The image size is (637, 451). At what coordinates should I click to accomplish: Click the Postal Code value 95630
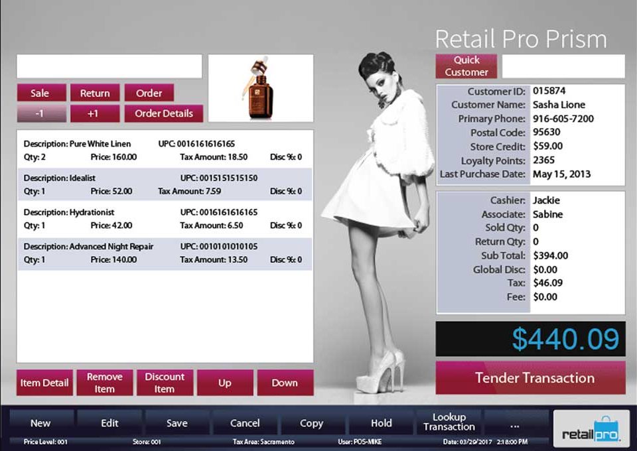click(547, 133)
